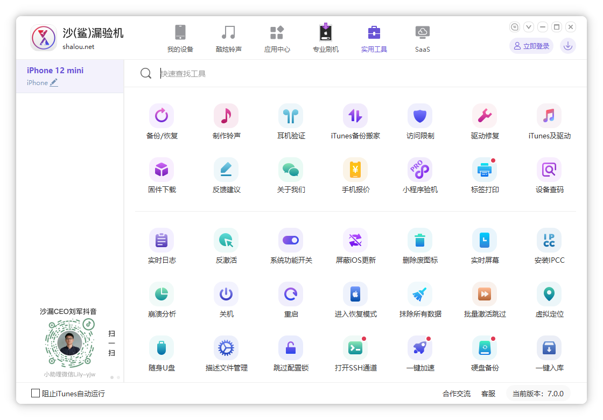Click 当前版本: 7.0.0 label
The height and width of the screenshot is (420, 603).
[538, 394]
